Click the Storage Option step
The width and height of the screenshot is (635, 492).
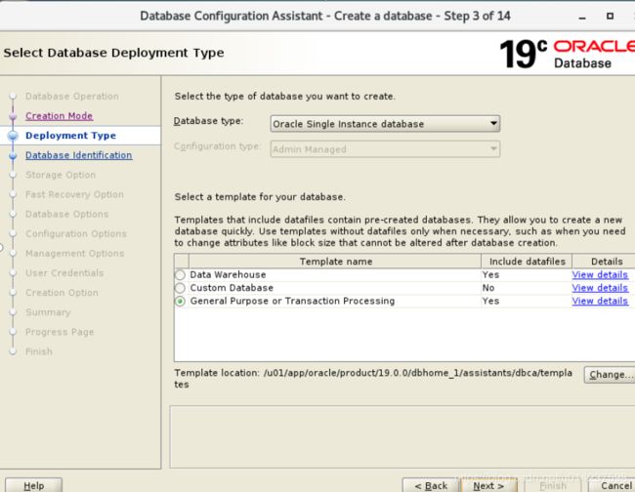point(61,175)
